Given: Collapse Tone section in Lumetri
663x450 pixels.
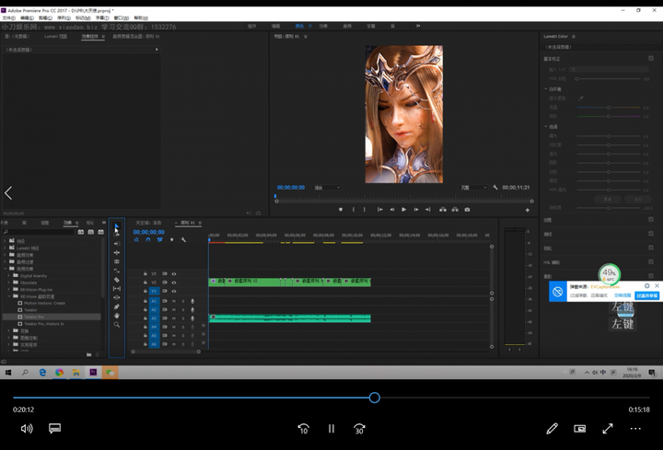Looking at the screenshot, I should tap(546, 126).
